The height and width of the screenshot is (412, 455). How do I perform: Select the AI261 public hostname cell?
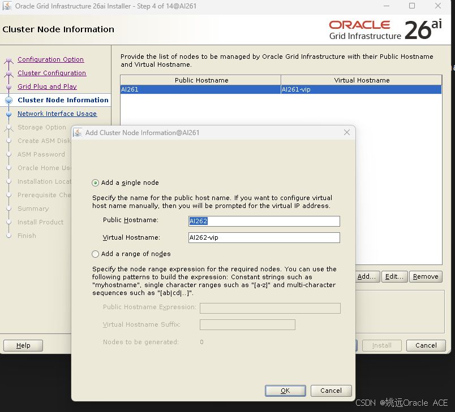(200, 89)
